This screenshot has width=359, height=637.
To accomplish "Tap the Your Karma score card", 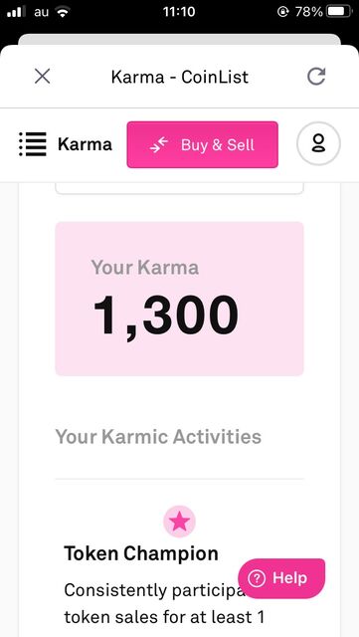I will [179, 299].
